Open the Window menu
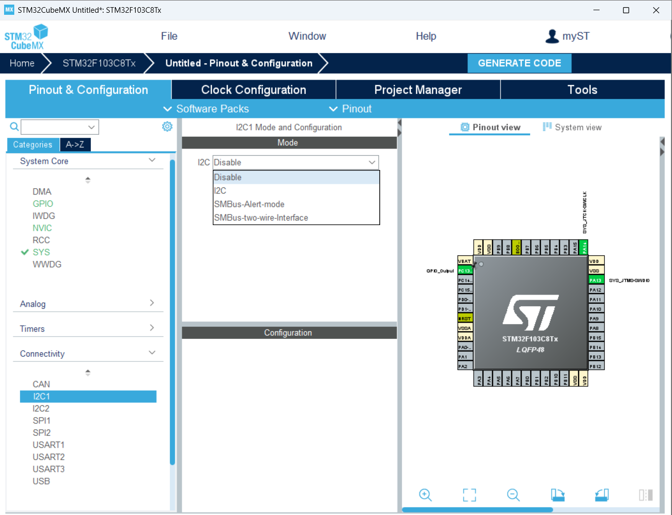Viewport: 672px width, 515px height. click(x=307, y=36)
